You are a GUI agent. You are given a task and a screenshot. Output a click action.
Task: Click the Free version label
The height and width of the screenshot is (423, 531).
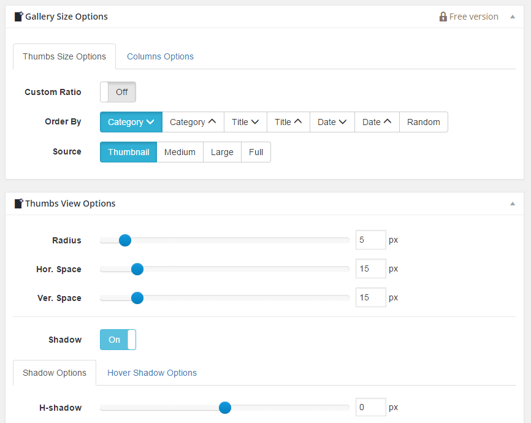[x=473, y=17]
